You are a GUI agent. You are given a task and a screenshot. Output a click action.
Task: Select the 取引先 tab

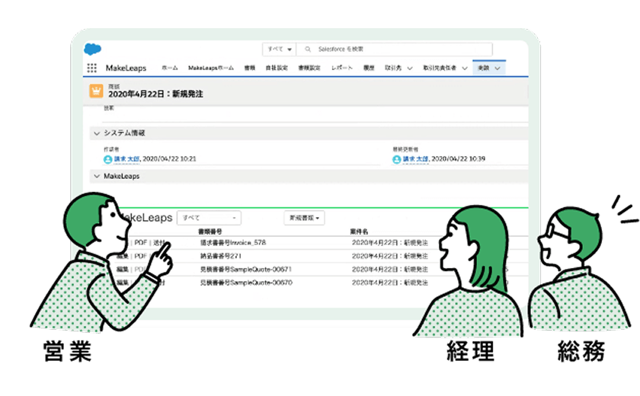pyautogui.click(x=393, y=68)
